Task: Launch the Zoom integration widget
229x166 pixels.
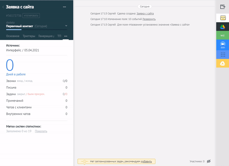Action: [222, 45]
